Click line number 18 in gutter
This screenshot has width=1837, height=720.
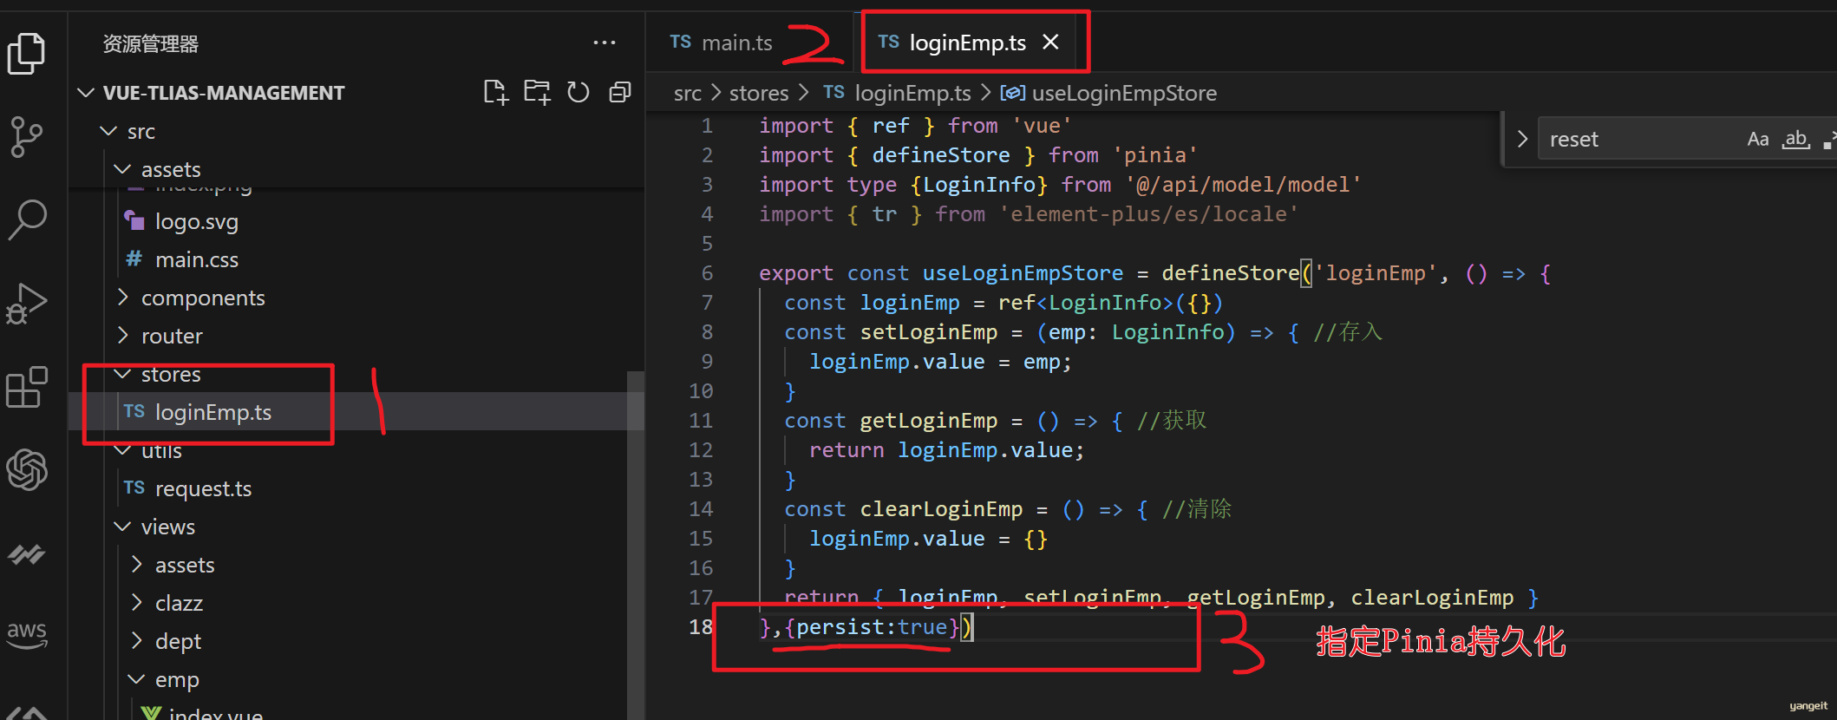701,627
